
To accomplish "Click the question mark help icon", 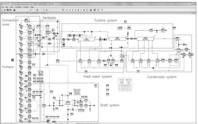I will 102,10.
